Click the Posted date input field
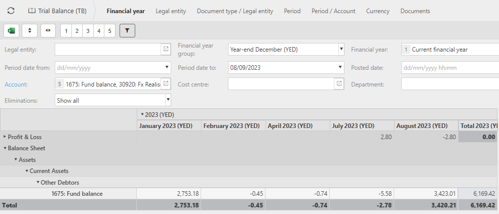 [450, 67]
